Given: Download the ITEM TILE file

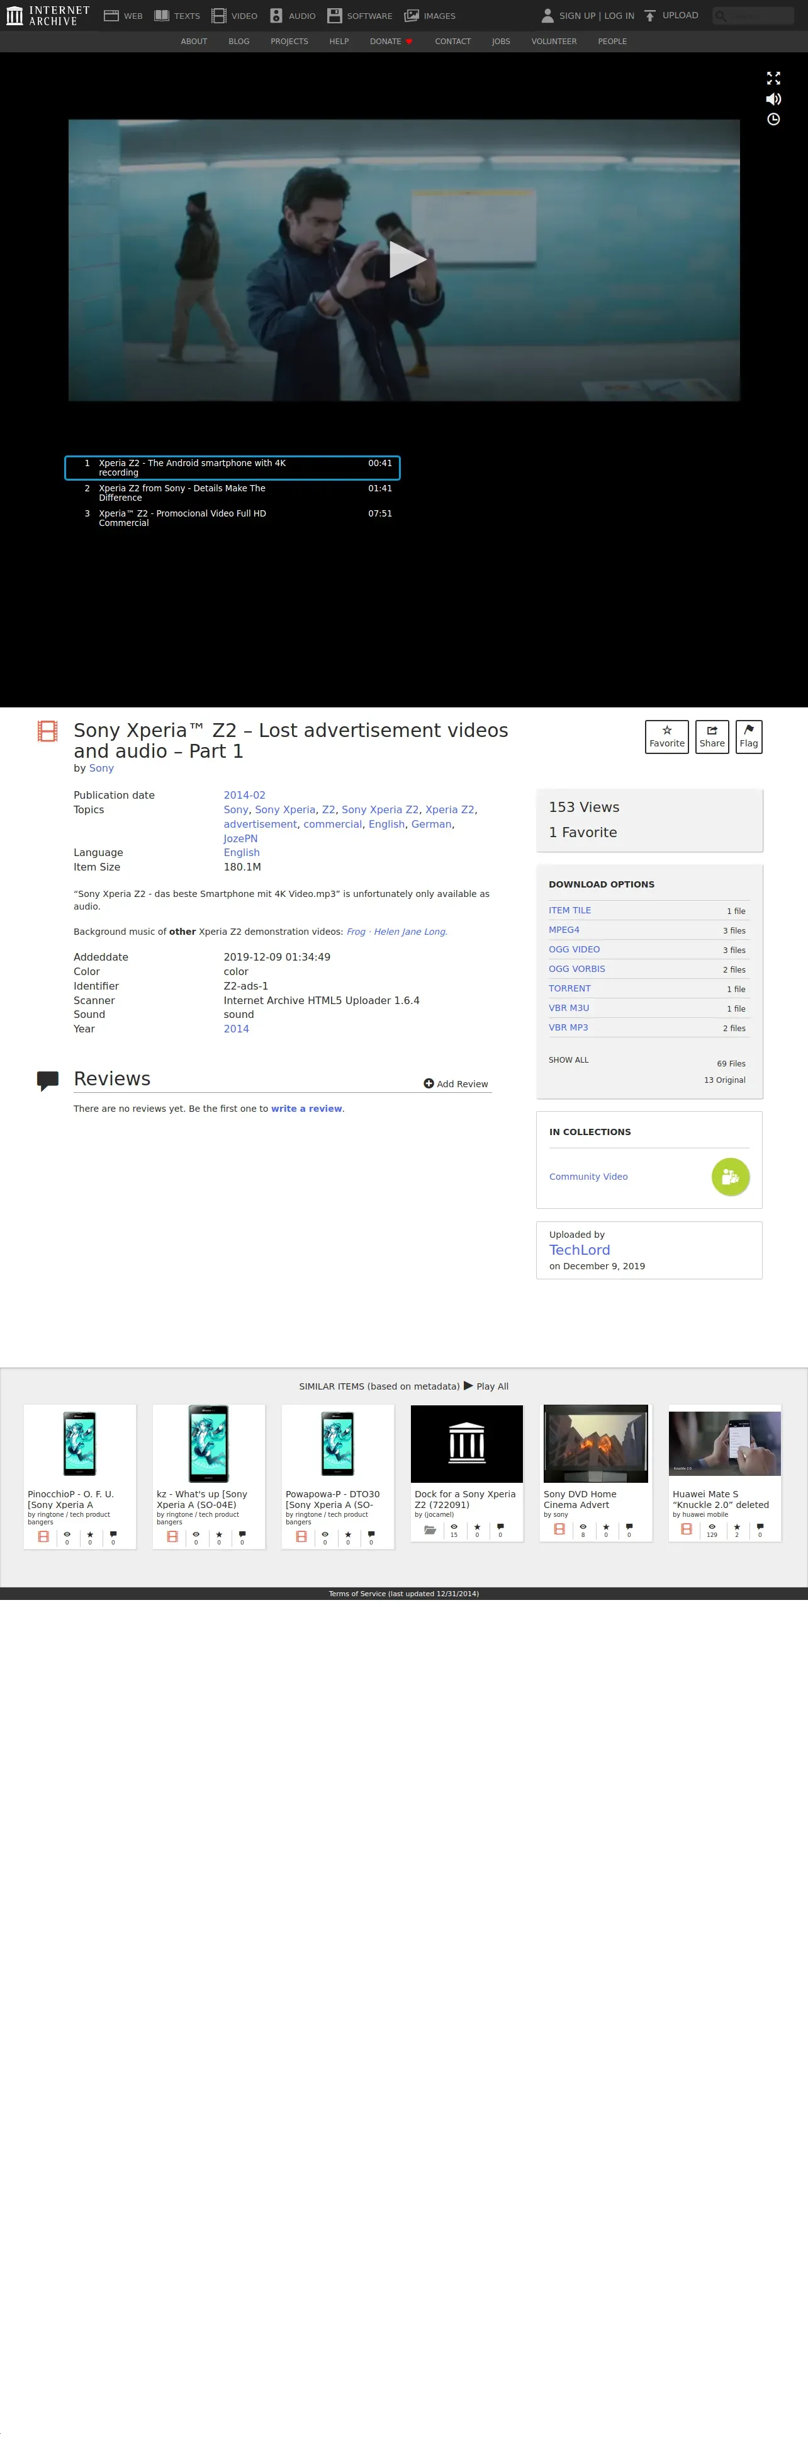Looking at the screenshot, I should (x=570, y=910).
